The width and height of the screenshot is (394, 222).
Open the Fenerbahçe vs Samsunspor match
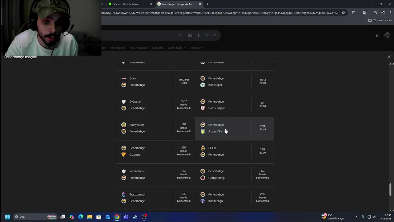(234, 105)
